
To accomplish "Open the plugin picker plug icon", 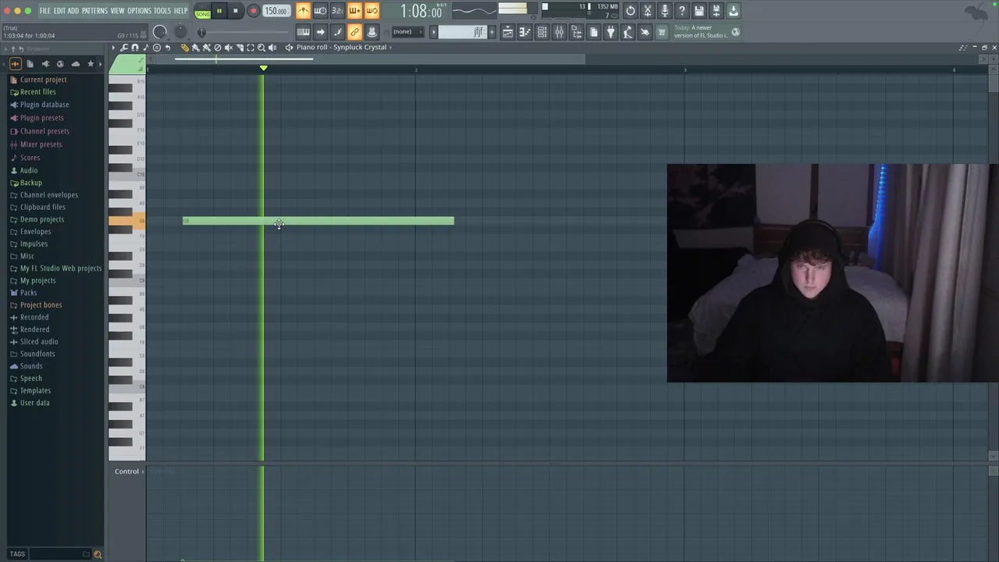I will click(x=610, y=32).
